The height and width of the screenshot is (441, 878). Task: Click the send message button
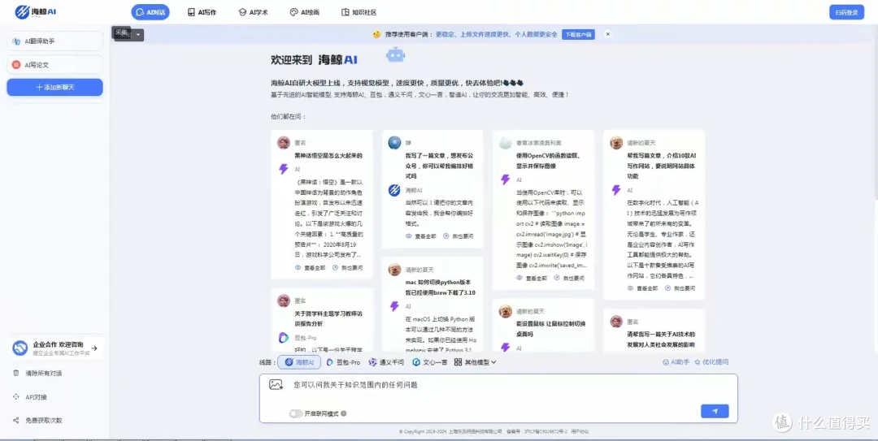coord(715,411)
